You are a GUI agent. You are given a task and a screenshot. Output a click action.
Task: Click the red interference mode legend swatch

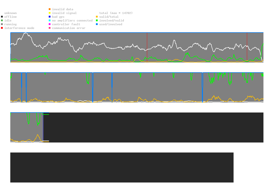click(2, 28)
